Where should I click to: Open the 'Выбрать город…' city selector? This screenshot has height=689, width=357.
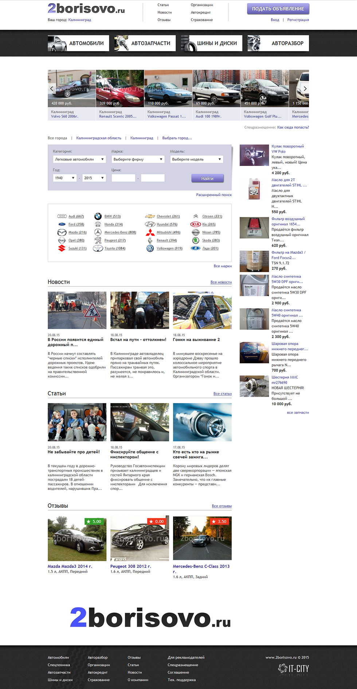pyautogui.click(x=177, y=138)
